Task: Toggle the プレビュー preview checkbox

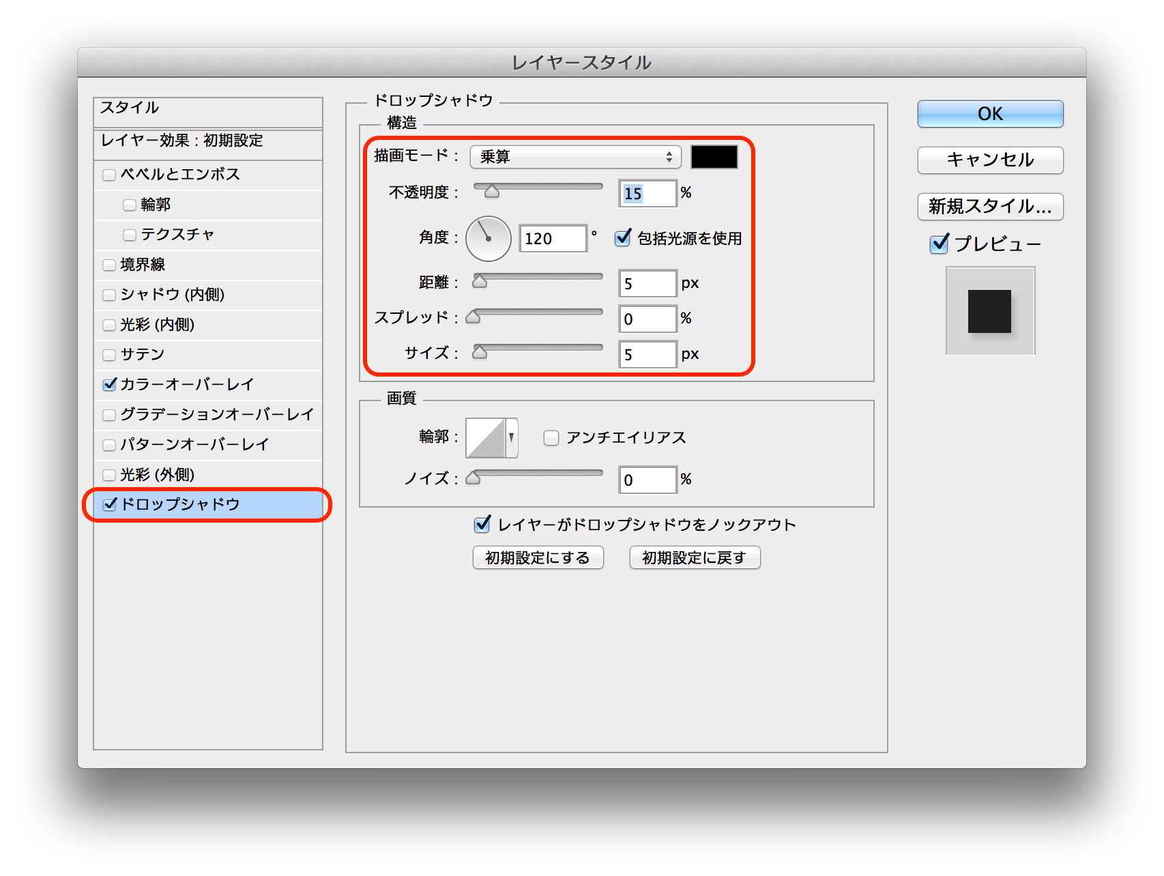Action: pos(940,244)
